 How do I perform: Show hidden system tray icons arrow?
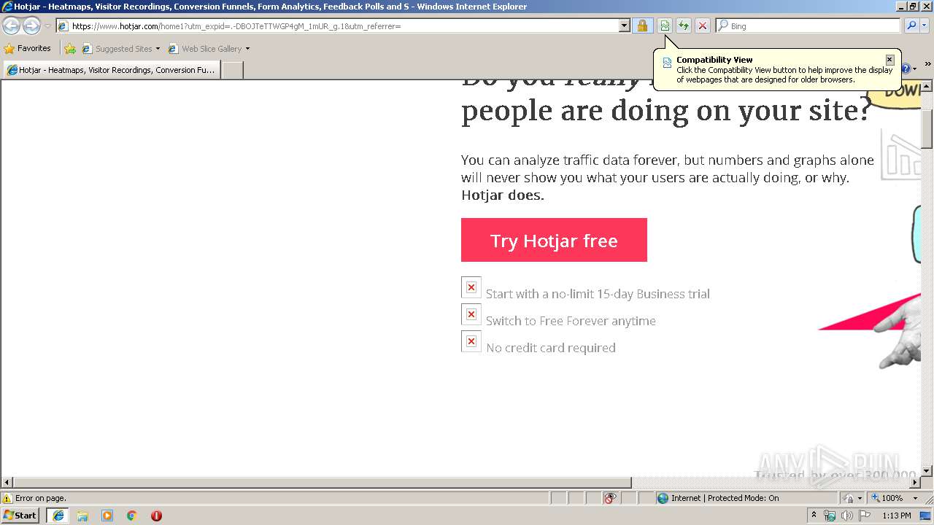(814, 516)
